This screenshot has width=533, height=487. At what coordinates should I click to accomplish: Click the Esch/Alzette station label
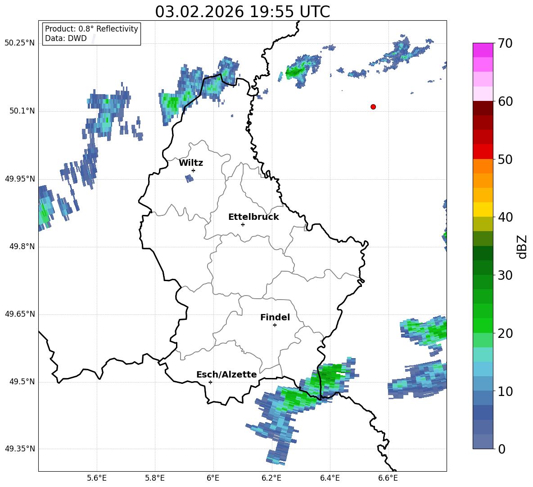point(226,375)
